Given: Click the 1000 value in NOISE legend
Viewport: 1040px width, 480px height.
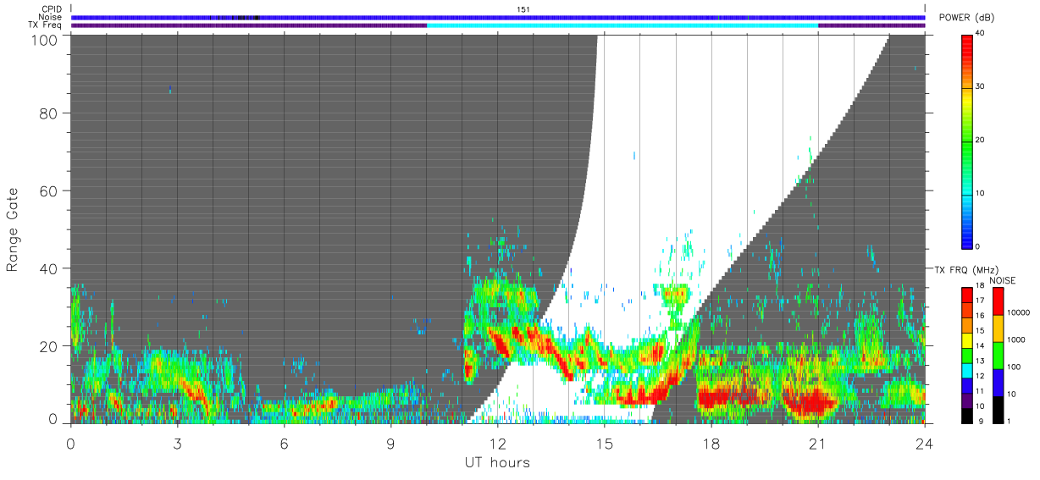Looking at the screenshot, I should (1015, 339).
